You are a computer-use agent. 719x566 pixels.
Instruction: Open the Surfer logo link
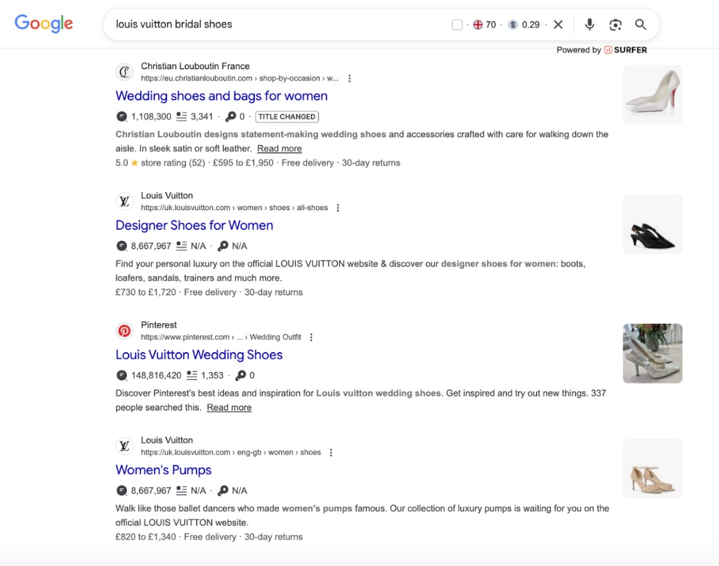(x=626, y=50)
